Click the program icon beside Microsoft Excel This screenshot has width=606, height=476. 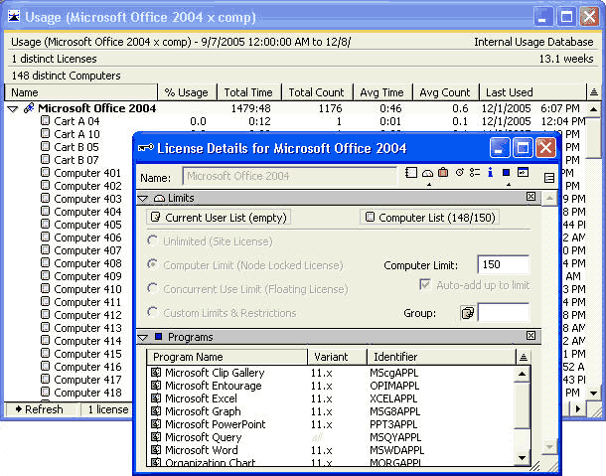click(156, 398)
